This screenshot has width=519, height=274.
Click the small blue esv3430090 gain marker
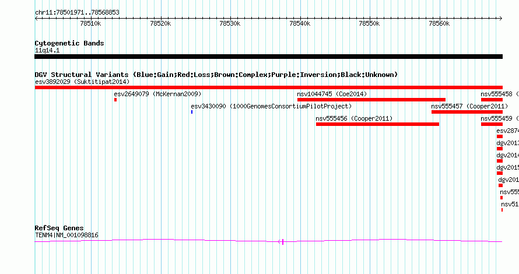(x=192, y=112)
